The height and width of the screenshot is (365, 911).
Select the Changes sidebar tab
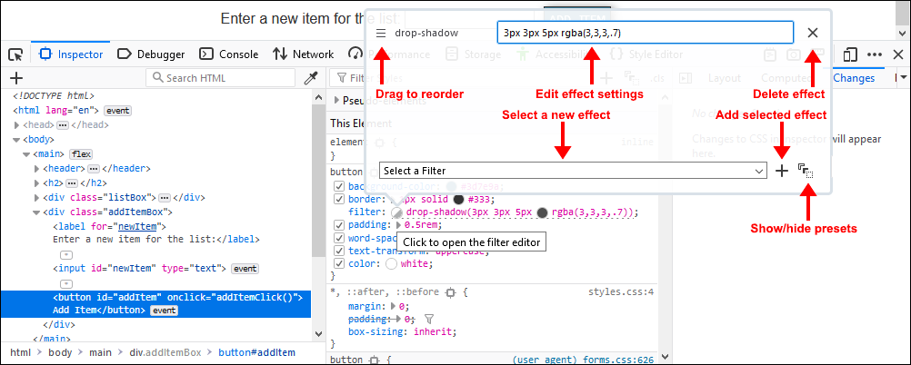tap(854, 78)
